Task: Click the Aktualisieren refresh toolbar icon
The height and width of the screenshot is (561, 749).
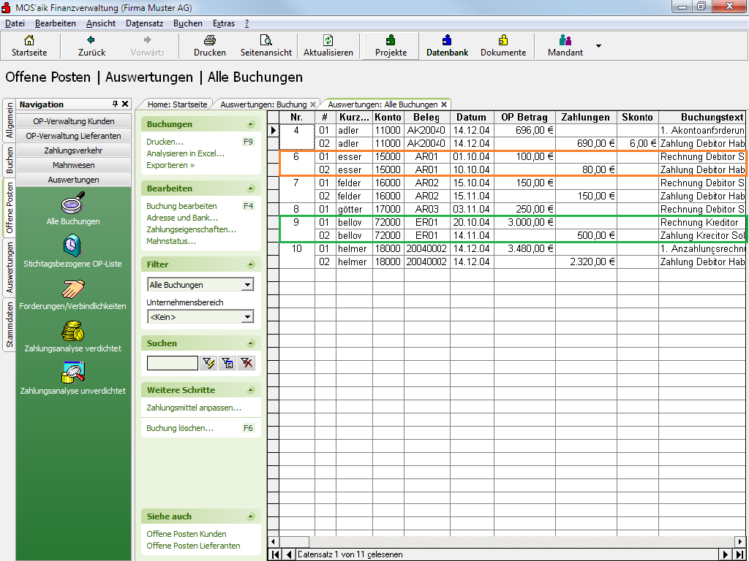Action: tap(328, 41)
